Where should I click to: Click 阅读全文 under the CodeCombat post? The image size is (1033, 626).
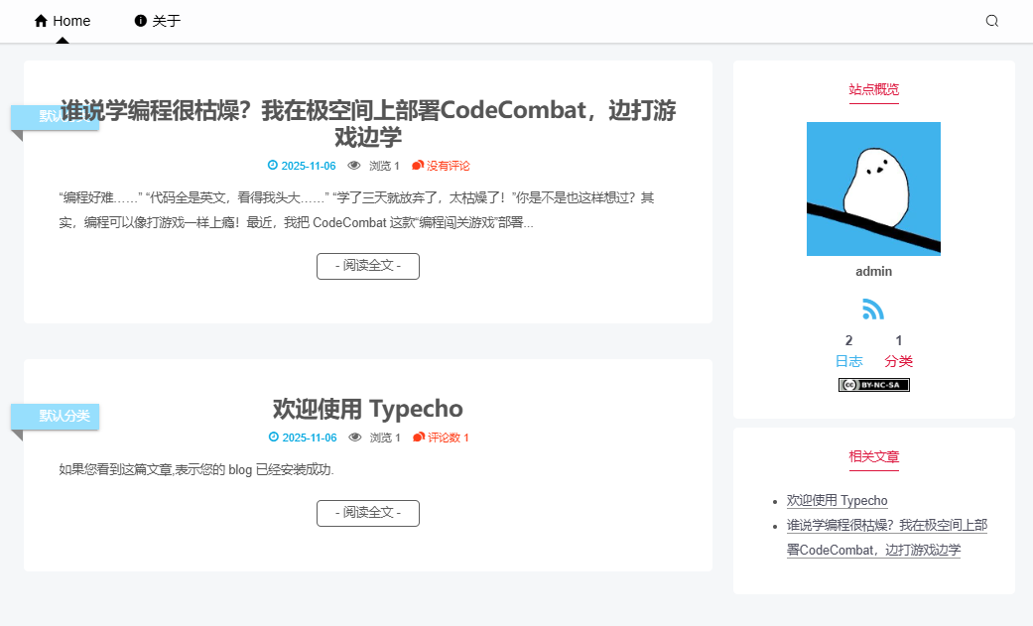coord(368,266)
